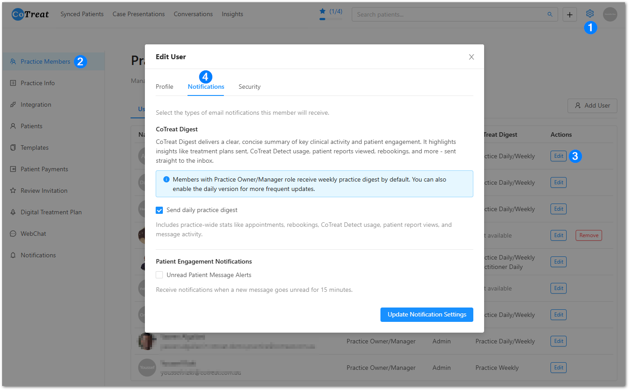Viewport: 629px width, 390px height.
Task: Click the search magnifier icon
Action: click(550, 14)
